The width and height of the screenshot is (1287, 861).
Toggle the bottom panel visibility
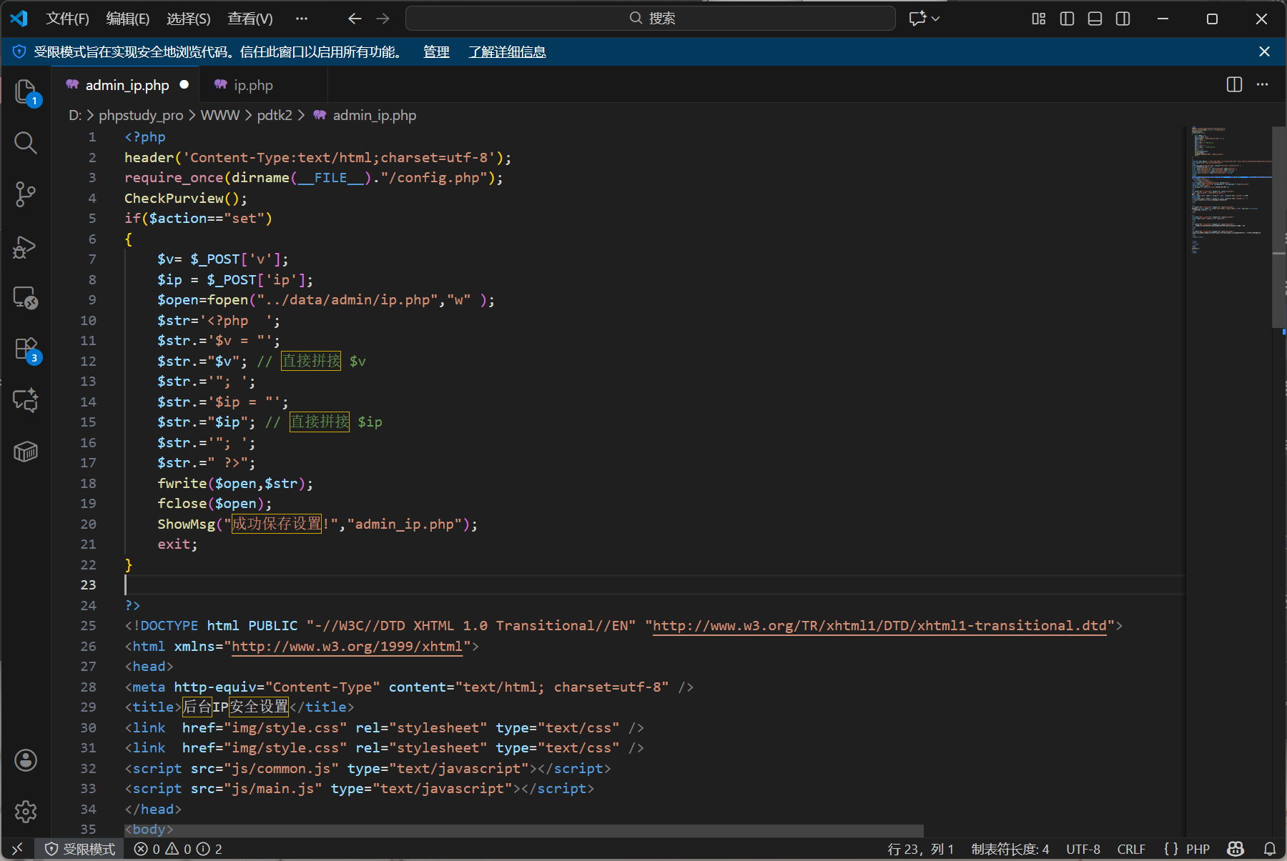coord(1095,19)
